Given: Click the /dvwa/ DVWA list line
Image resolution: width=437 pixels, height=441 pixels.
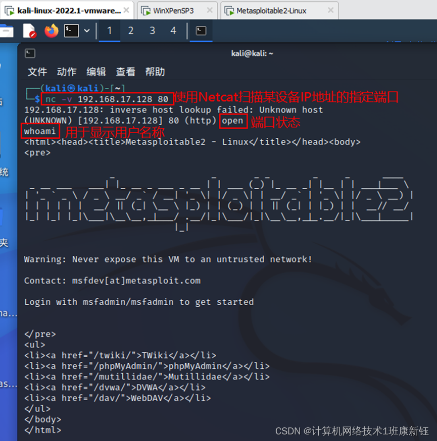Looking at the screenshot, I should (115, 388).
